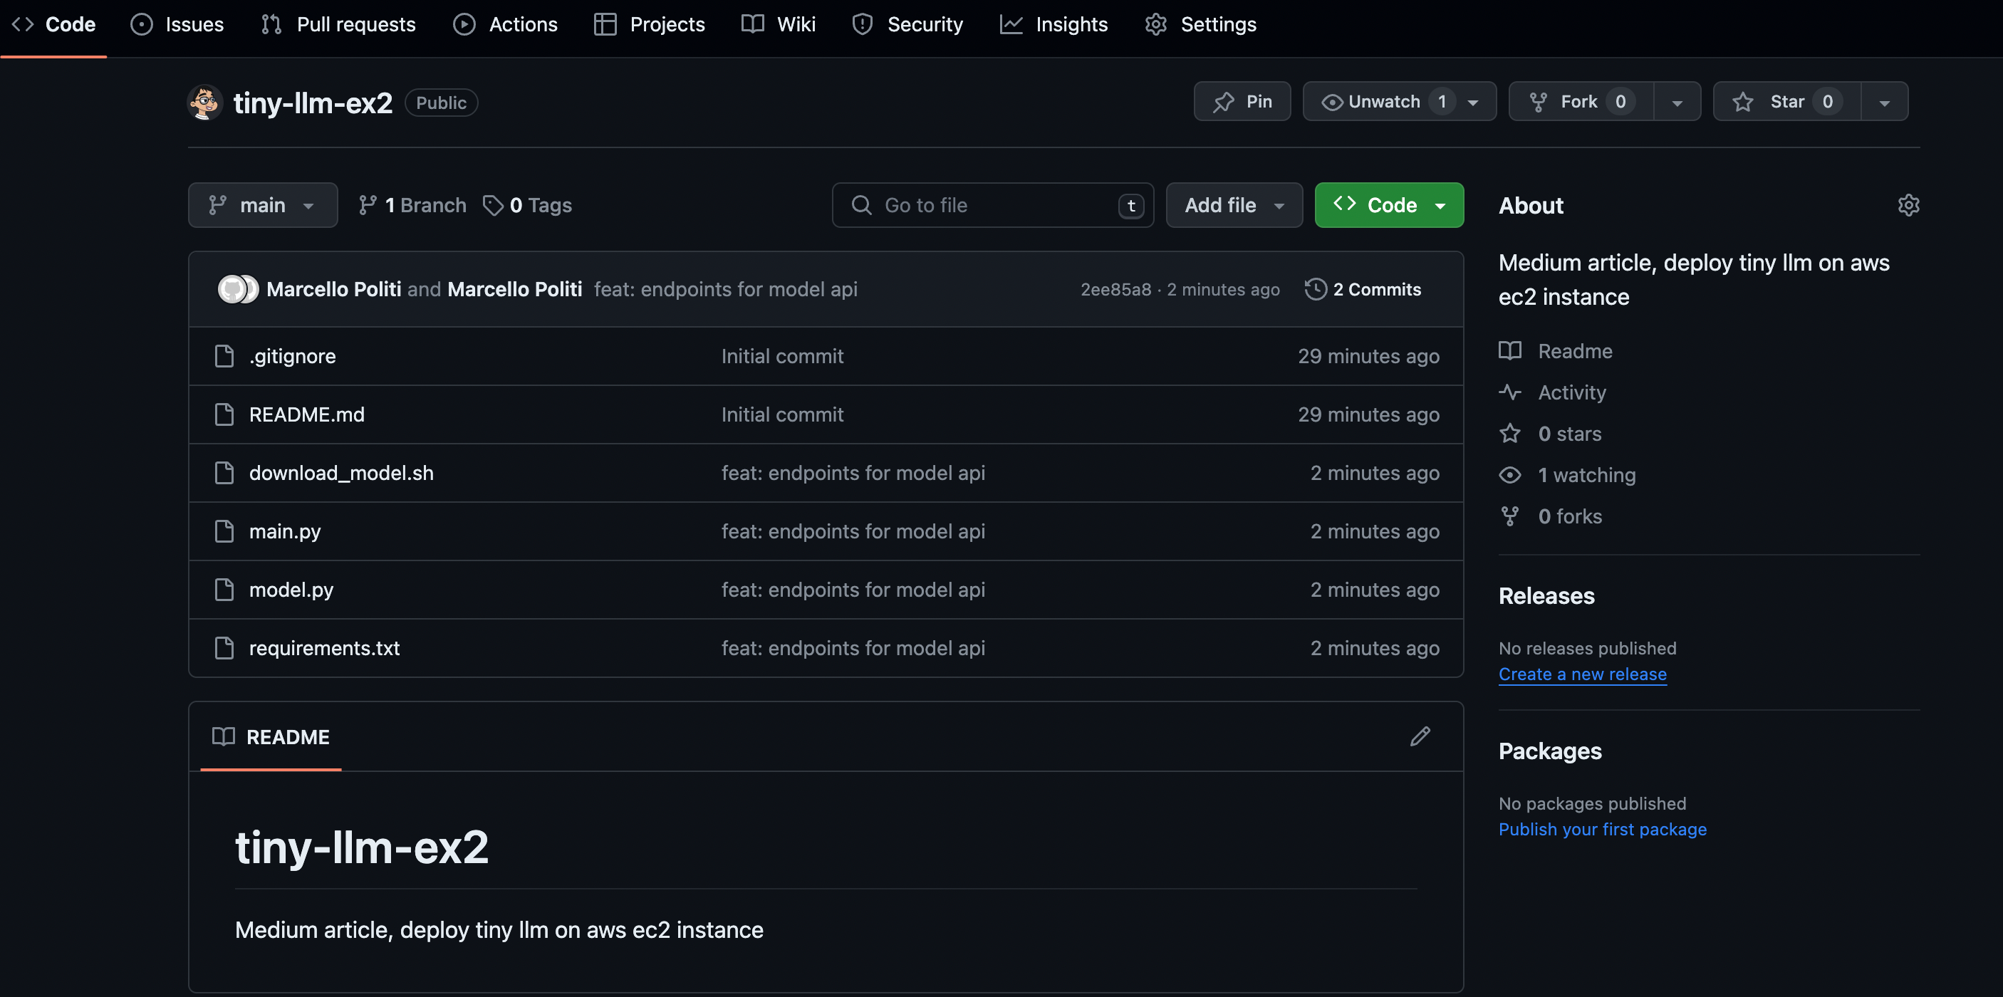Screen dimensions: 2003x997
Task: Open the Wiki tab
Action: coord(779,24)
